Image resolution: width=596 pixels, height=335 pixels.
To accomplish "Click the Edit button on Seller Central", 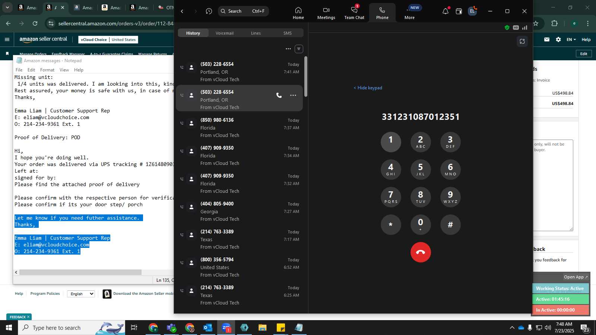I will click(x=584, y=54).
